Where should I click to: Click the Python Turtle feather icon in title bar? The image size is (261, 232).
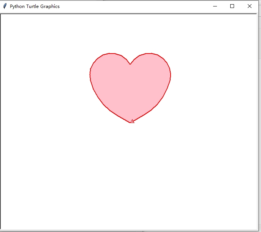coord(5,6)
